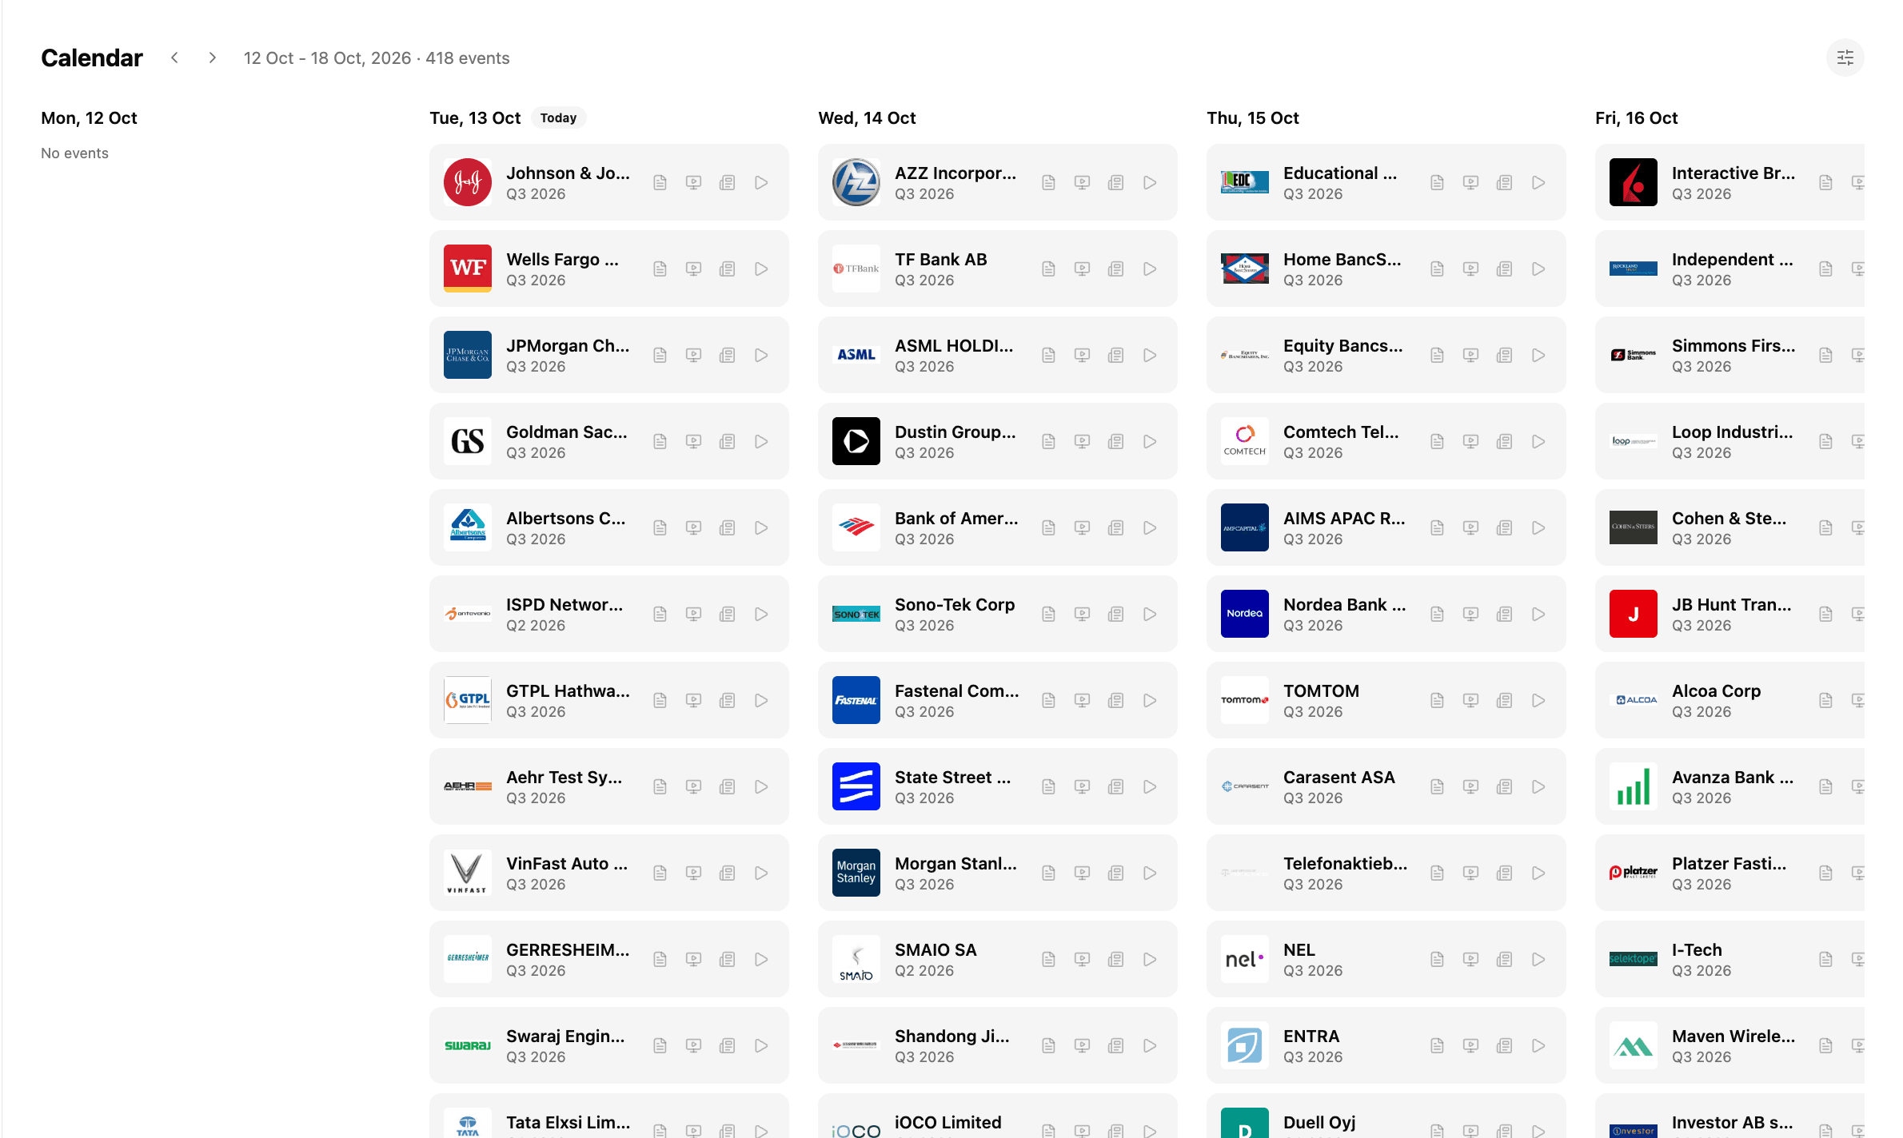
Task: Select the Sono-Tek Corp event name
Action: click(955, 604)
